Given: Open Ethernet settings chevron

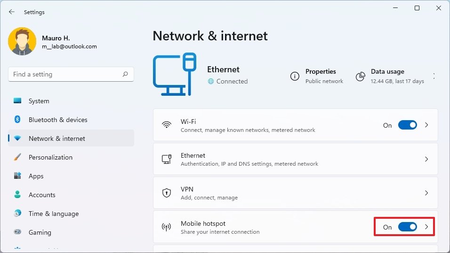Looking at the screenshot, I should pyautogui.click(x=426, y=159).
